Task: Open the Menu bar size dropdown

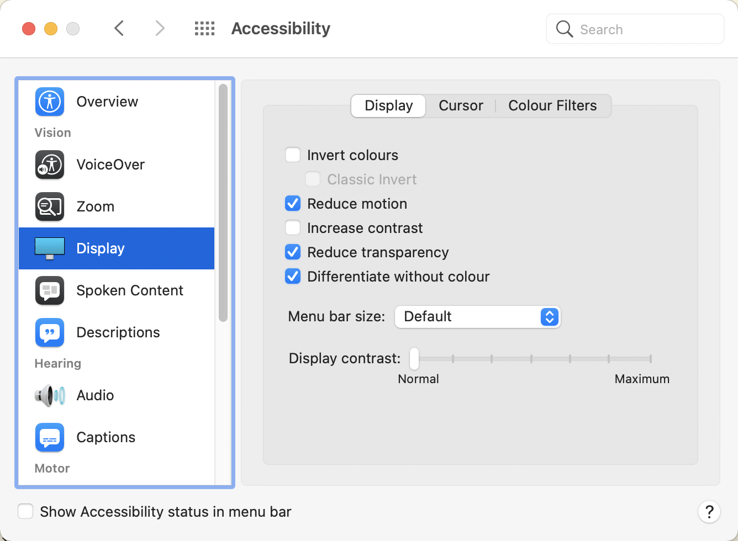Action: 478,317
